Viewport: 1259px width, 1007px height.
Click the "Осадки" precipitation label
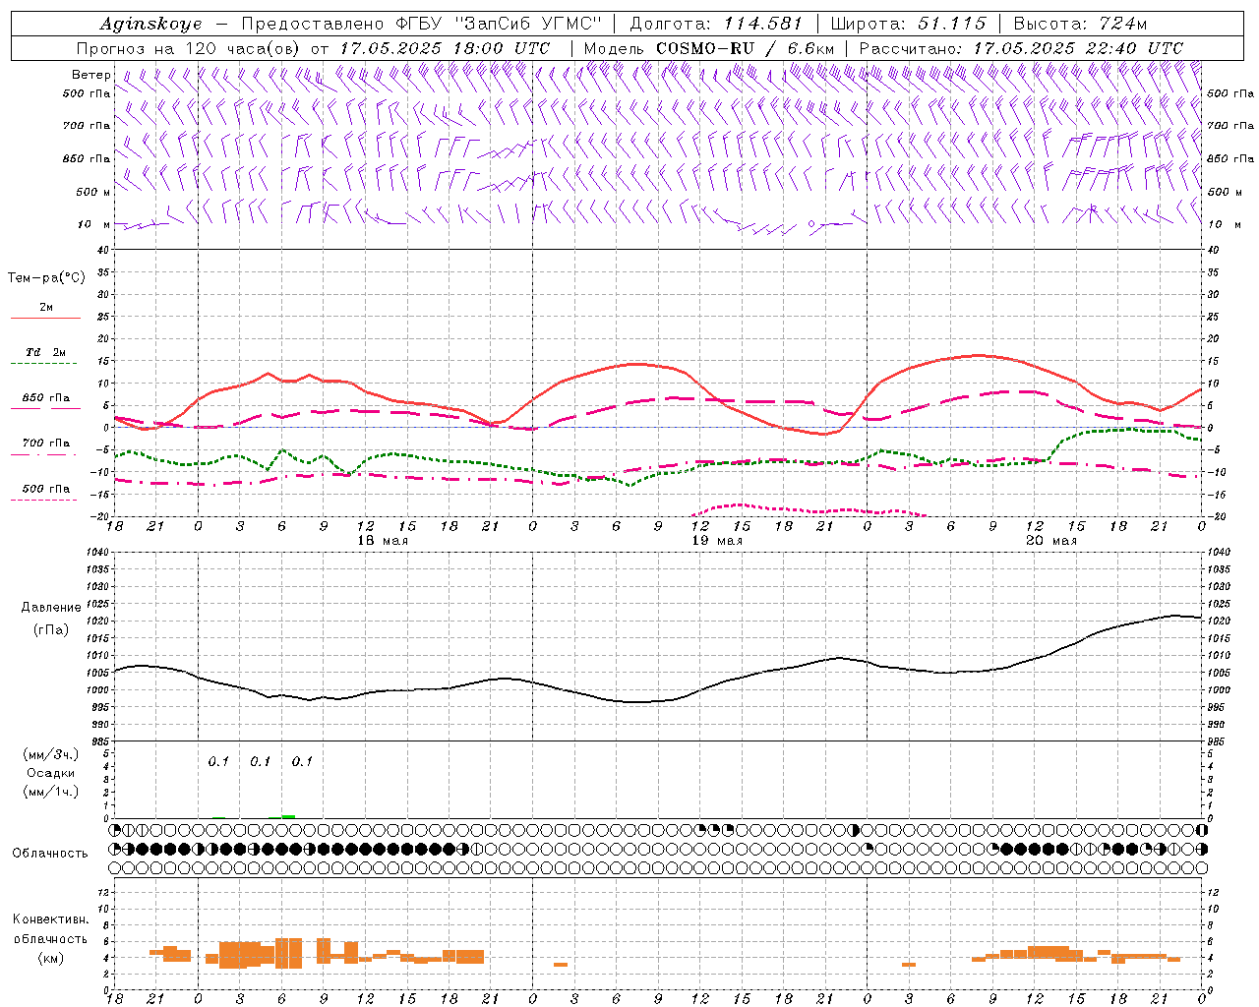pos(50,773)
